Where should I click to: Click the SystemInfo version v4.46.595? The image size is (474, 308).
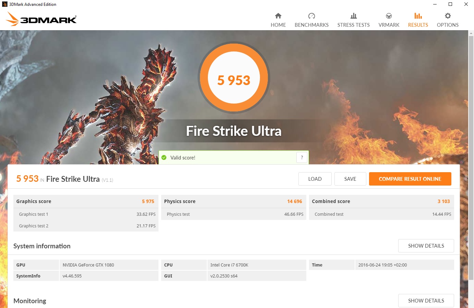[72, 276]
